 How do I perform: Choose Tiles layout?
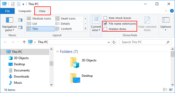pyautogui.click(x=41, y=29)
